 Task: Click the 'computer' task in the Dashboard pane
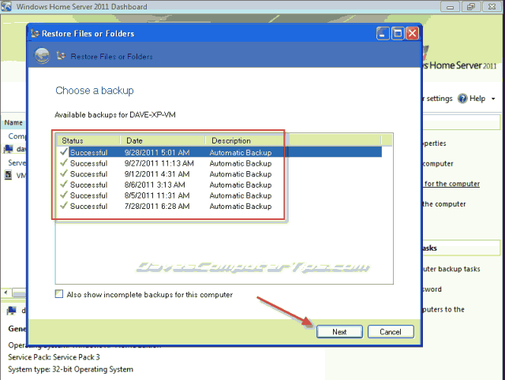pos(438,163)
